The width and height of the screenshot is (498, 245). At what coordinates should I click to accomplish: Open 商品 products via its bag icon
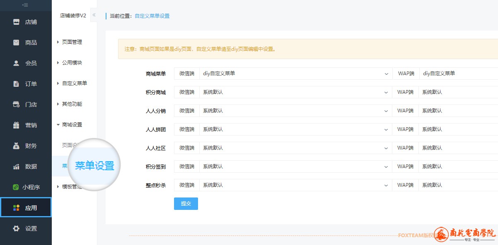tap(16, 43)
